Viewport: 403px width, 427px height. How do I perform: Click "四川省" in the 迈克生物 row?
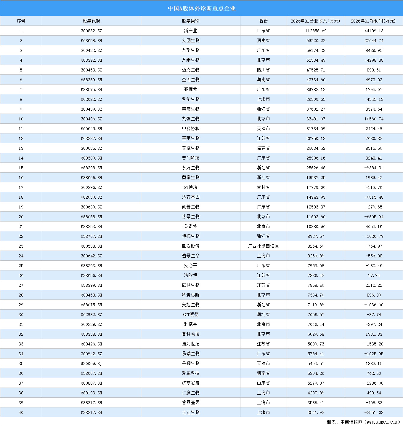[263, 70]
